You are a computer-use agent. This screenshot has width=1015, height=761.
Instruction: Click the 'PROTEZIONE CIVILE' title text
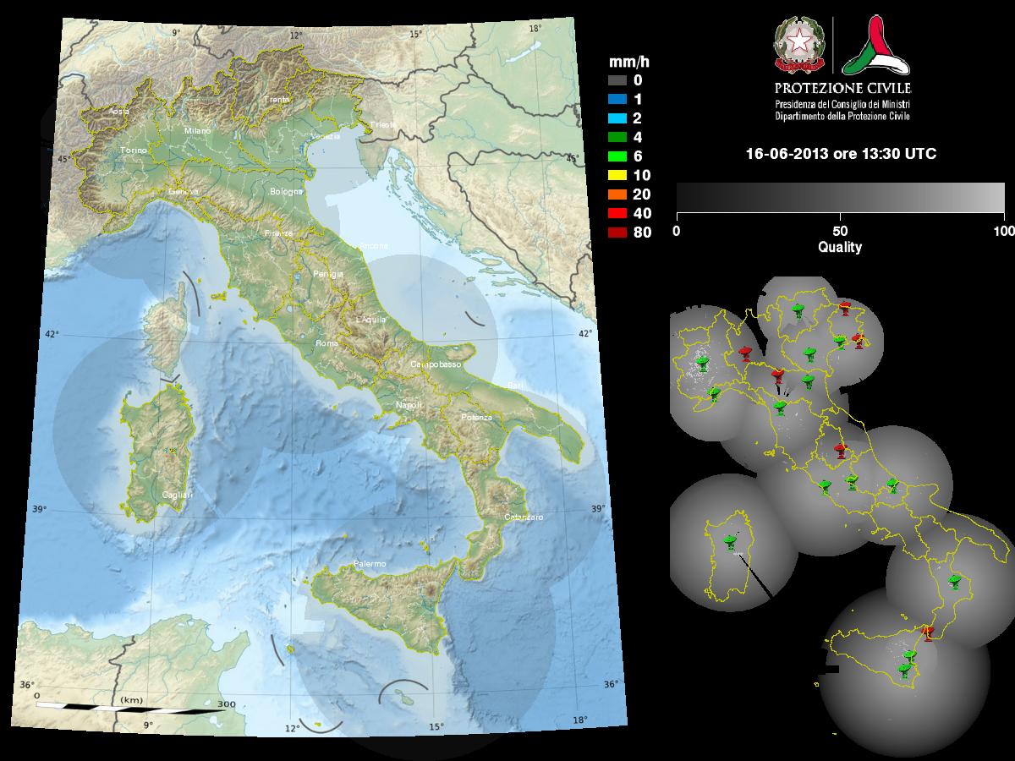(843, 88)
